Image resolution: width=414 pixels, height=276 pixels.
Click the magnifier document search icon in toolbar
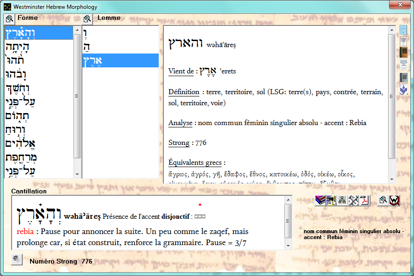(383, 200)
